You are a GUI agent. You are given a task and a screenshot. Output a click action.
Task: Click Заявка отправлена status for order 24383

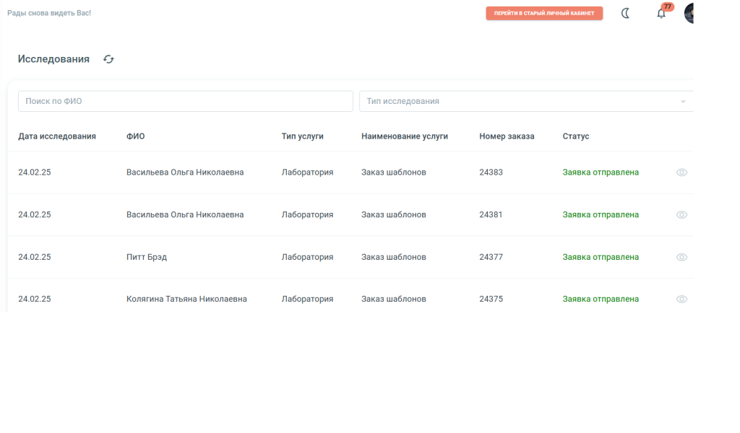[601, 172]
